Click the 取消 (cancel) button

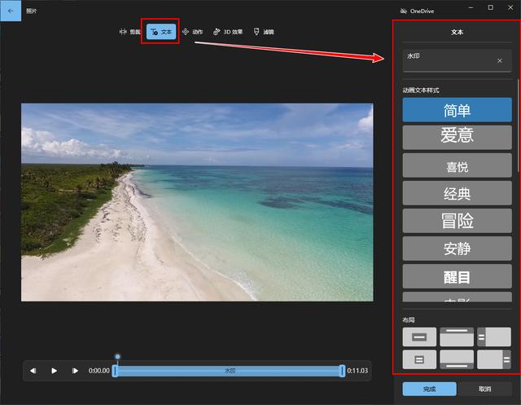(484, 389)
